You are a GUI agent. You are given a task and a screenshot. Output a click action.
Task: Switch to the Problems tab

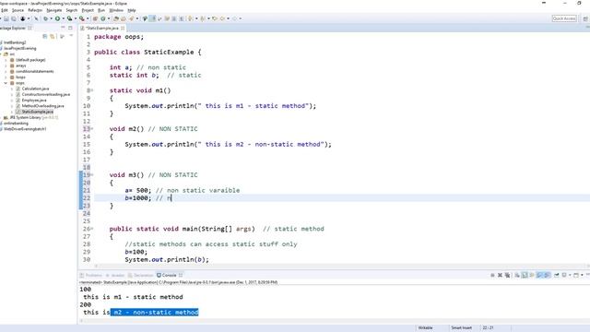point(91,275)
